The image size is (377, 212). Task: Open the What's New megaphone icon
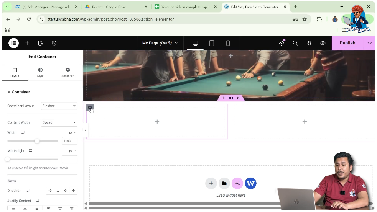282,43
